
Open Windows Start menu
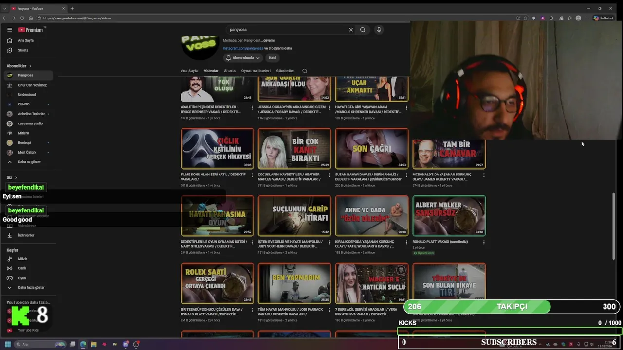(8, 344)
